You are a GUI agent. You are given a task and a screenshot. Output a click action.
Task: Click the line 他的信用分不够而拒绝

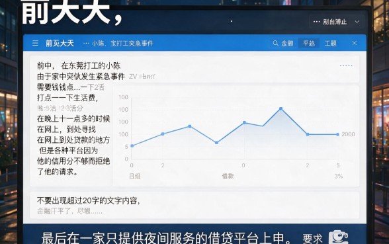click(x=73, y=161)
